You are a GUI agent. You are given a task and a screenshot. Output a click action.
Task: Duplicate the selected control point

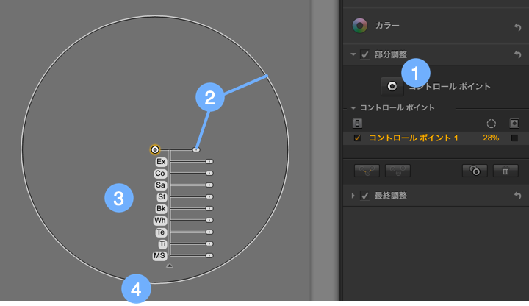click(x=475, y=171)
